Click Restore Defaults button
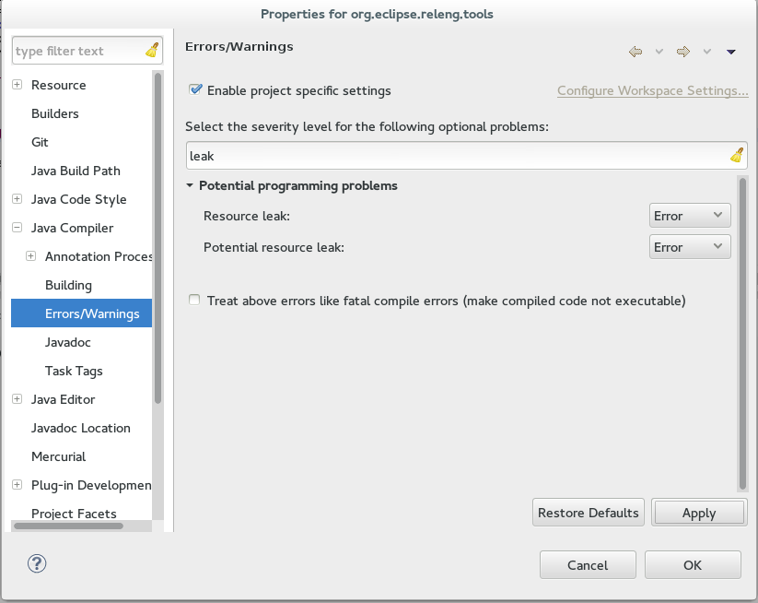This screenshot has height=603, width=758. (589, 513)
